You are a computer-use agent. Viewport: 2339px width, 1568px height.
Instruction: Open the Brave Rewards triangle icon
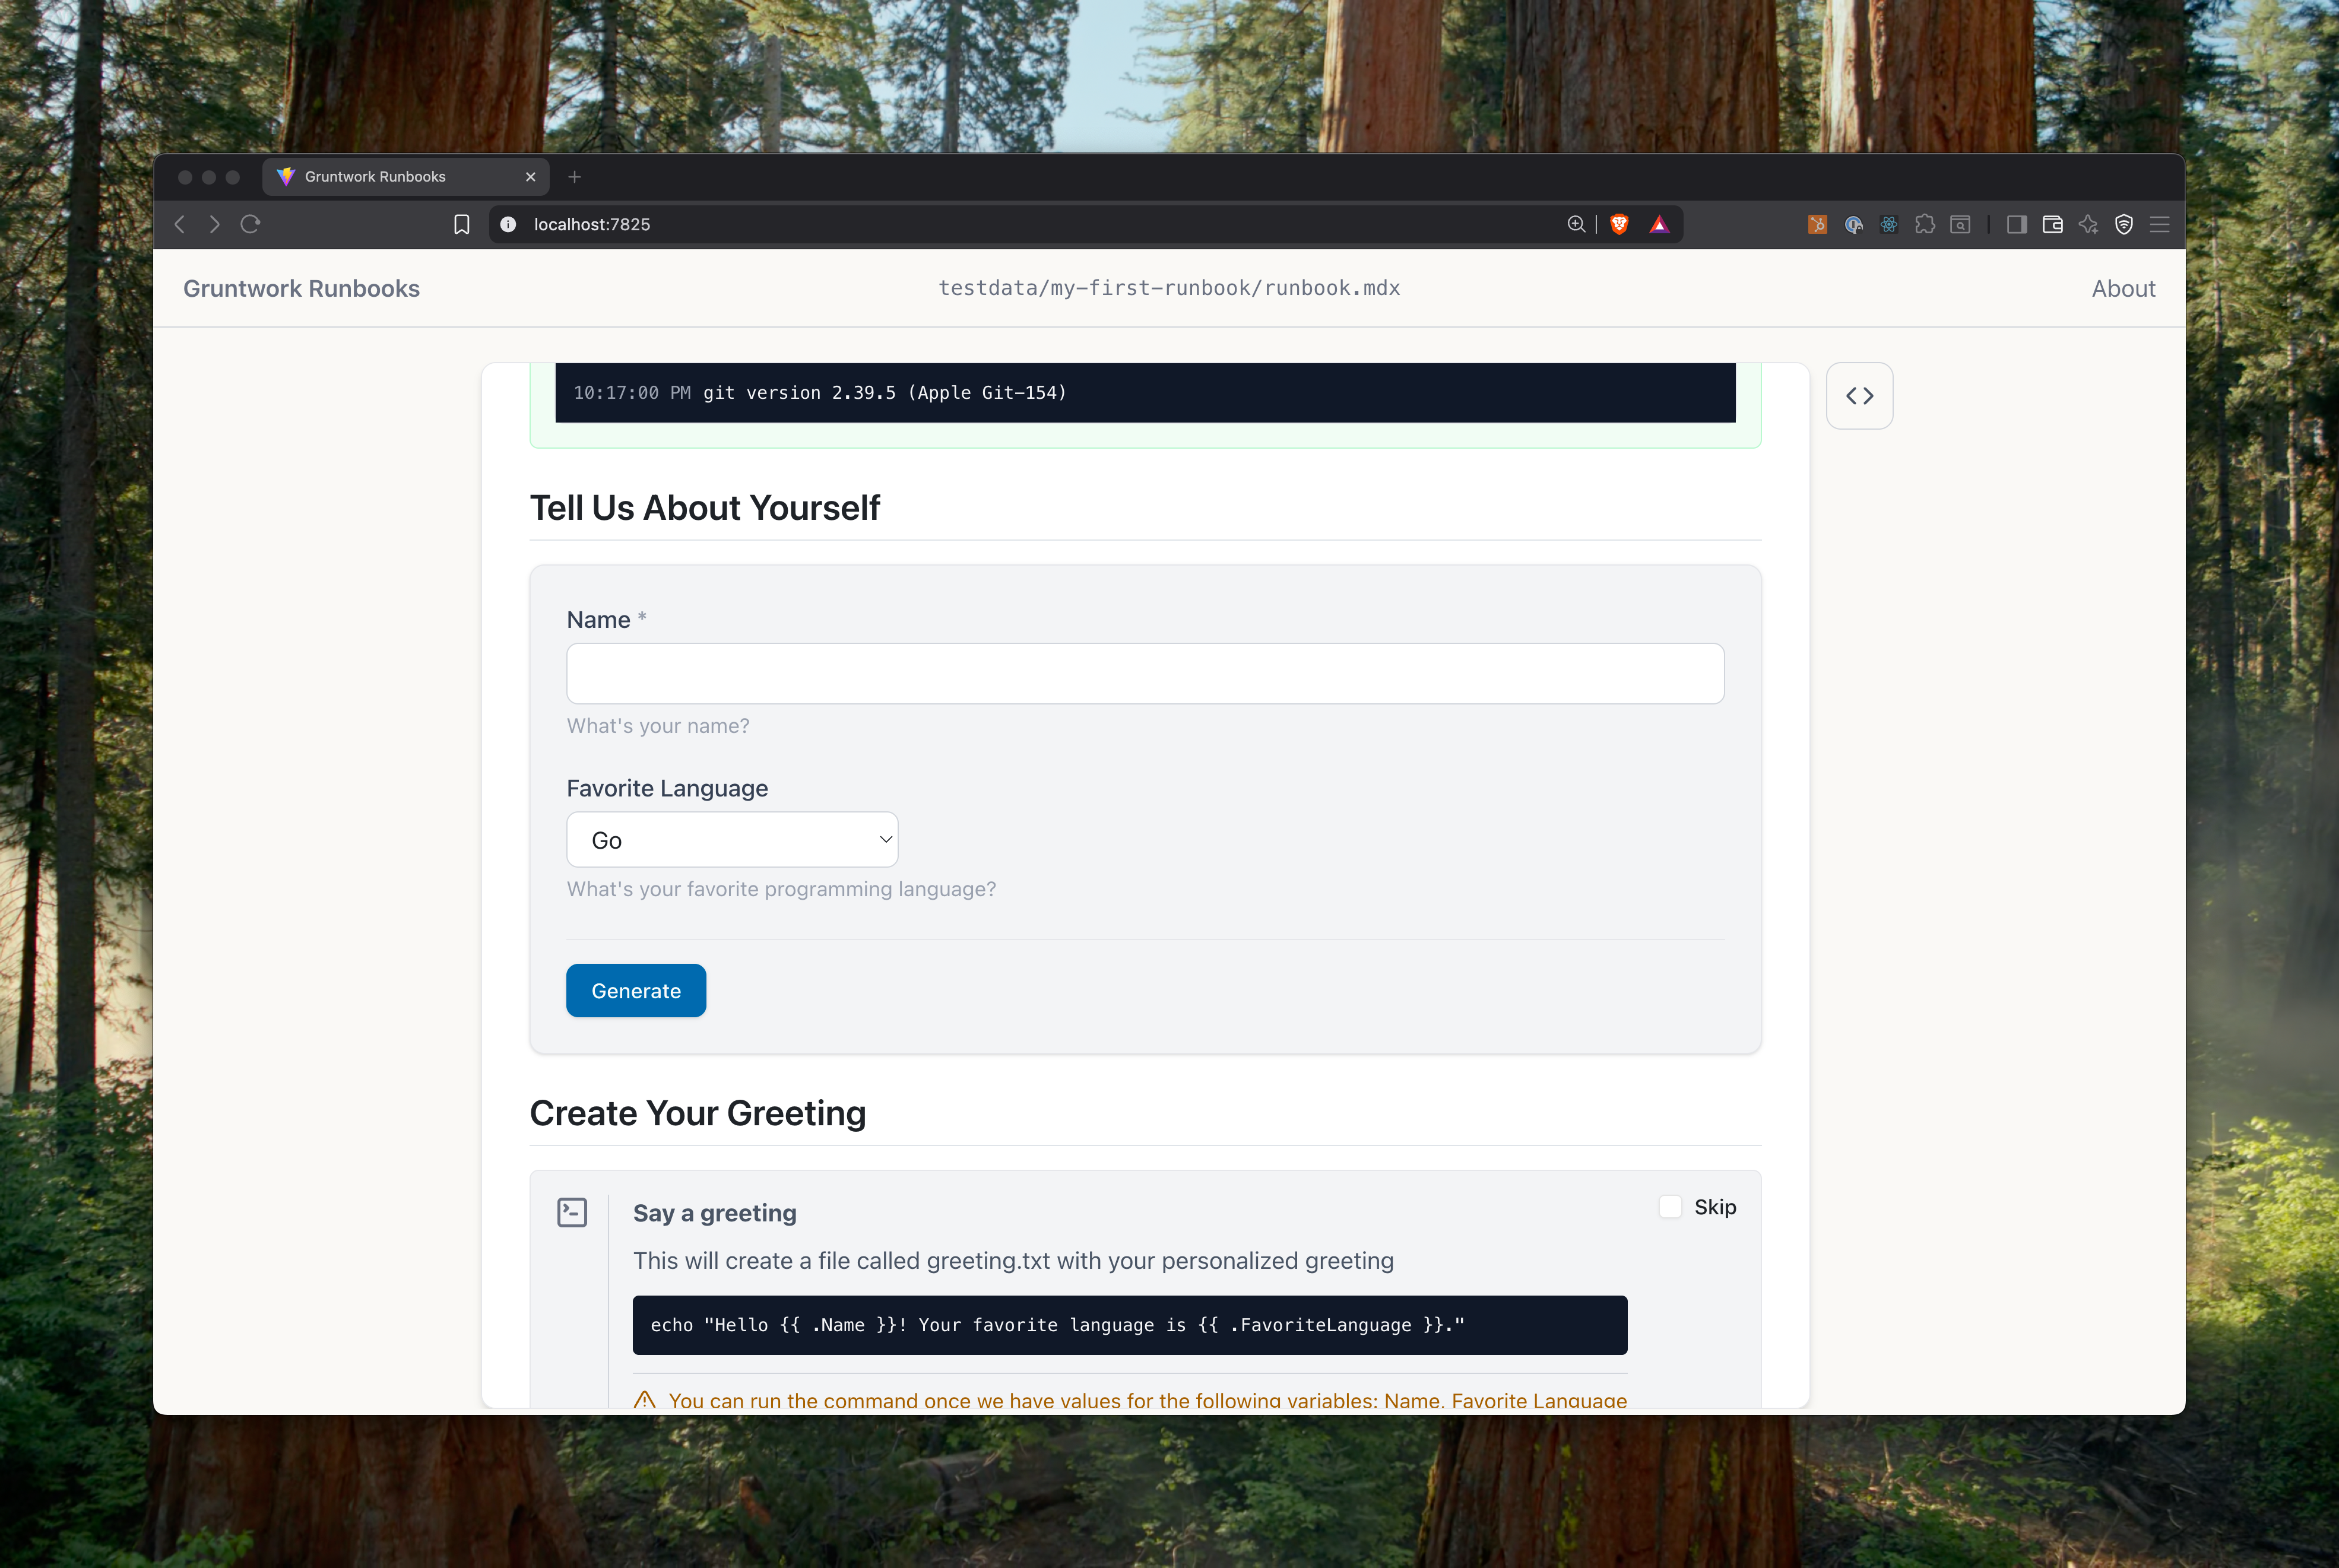pos(1659,224)
